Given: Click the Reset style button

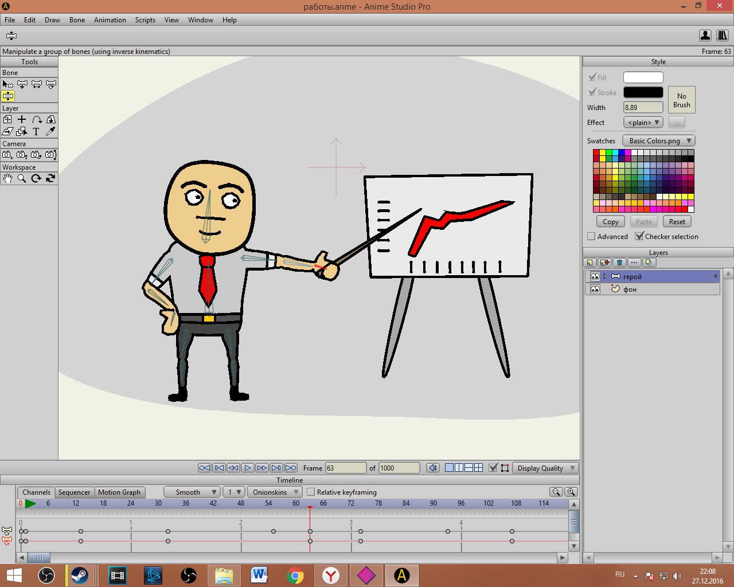Looking at the screenshot, I should pos(677,222).
